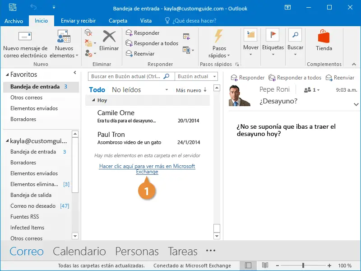Screen dimensions: 361x271
Task: Click the Ignore conversation icon
Action: click(x=88, y=33)
